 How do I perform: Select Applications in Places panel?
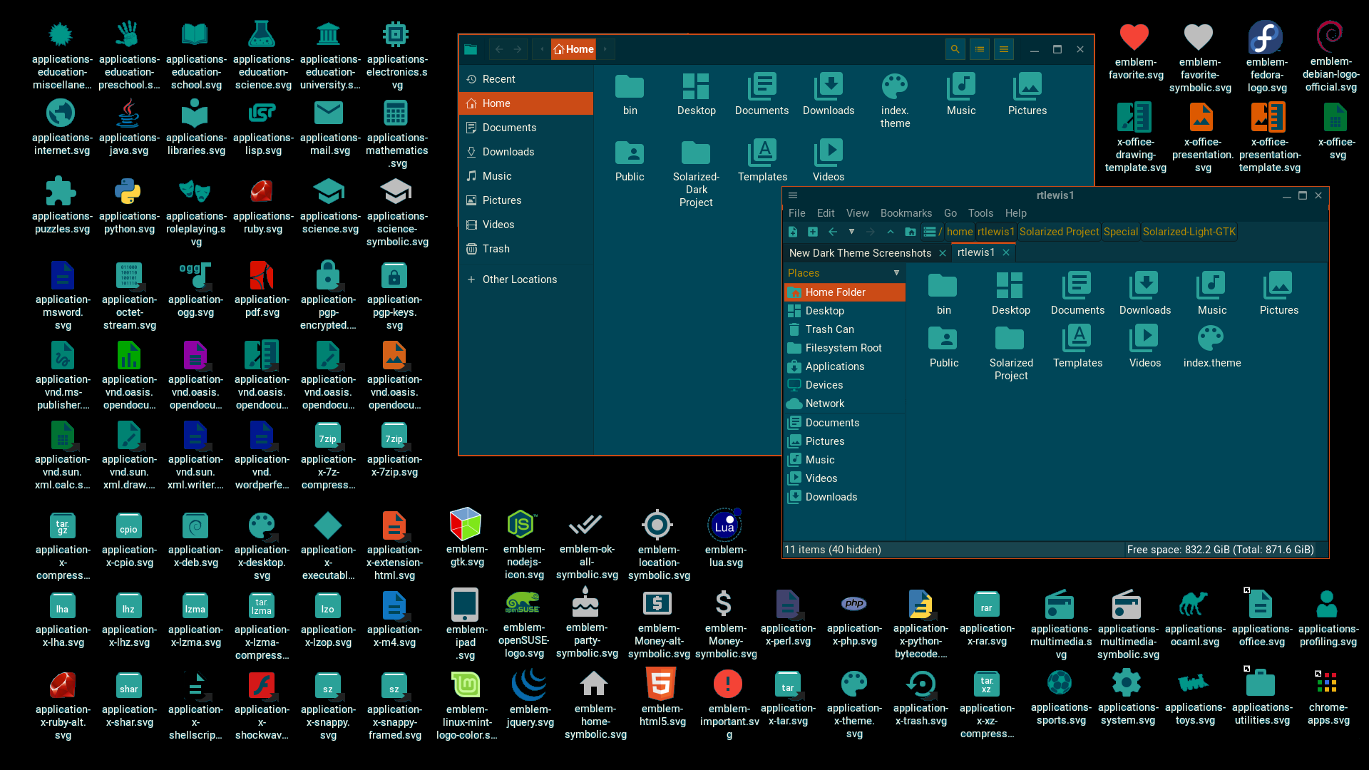click(x=845, y=366)
